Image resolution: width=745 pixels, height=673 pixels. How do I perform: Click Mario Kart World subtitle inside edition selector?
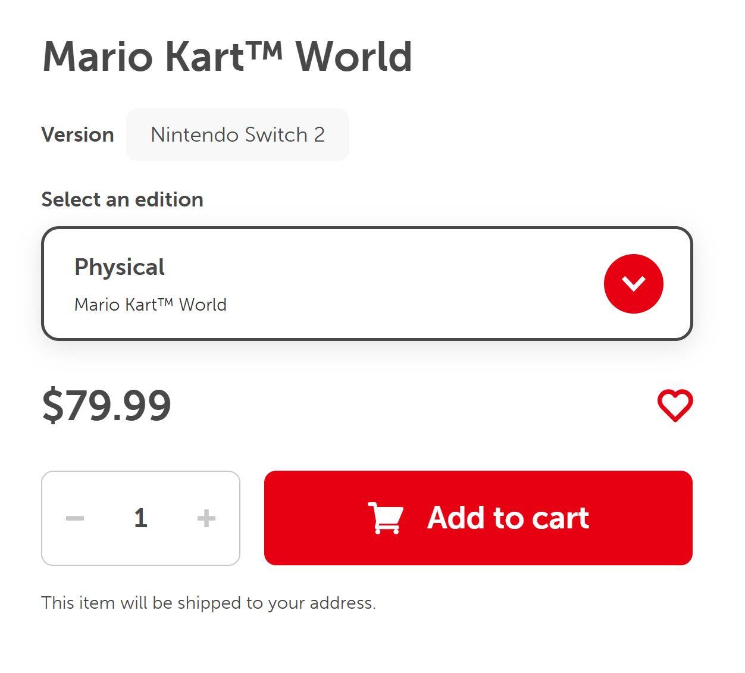151,305
